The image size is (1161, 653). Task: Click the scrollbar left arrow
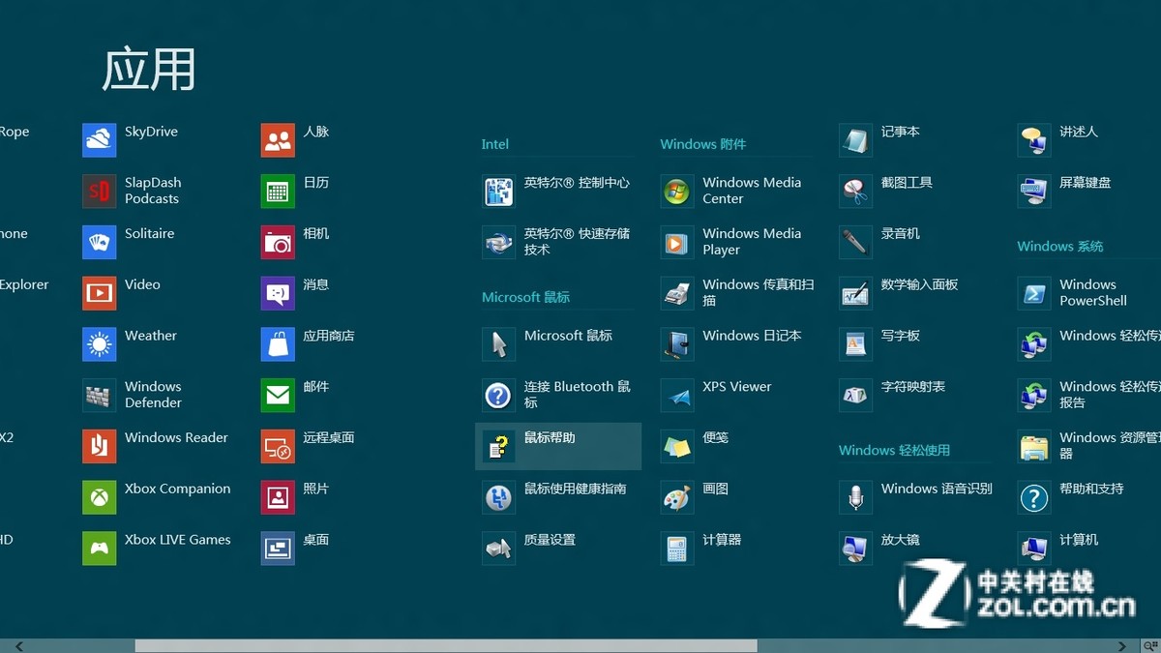coord(19,645)
